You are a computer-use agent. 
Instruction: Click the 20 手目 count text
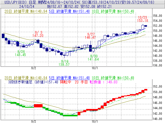[81, 82]
